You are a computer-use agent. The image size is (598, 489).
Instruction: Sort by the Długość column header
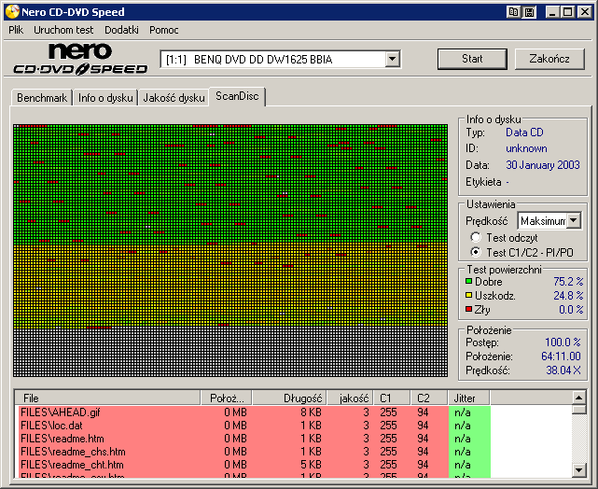tap(289, 398)
